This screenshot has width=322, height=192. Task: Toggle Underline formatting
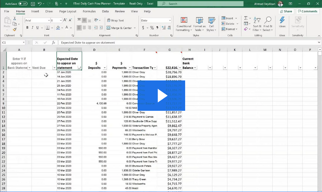click(37, 27)
